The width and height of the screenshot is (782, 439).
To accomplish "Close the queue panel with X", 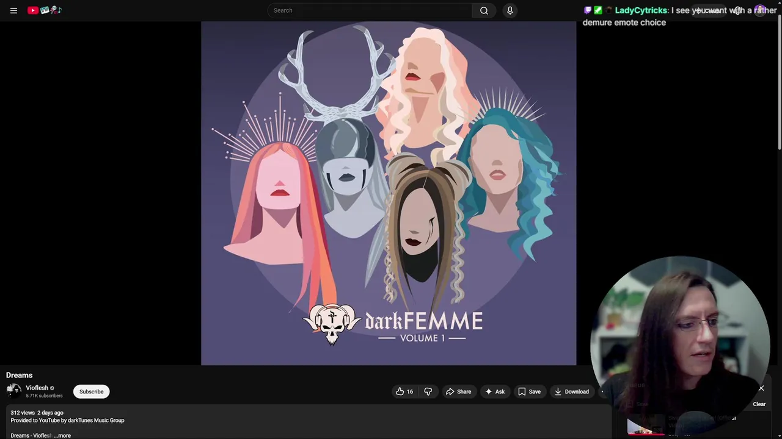I will [x=761, y=388].
